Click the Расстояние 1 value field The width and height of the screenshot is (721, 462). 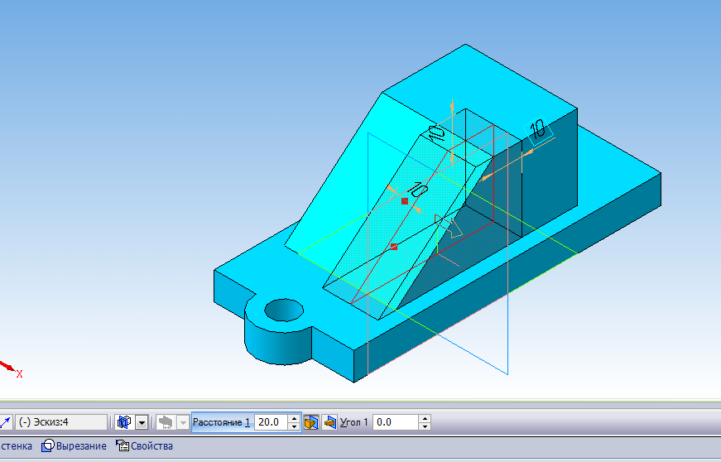coord(270,422)
